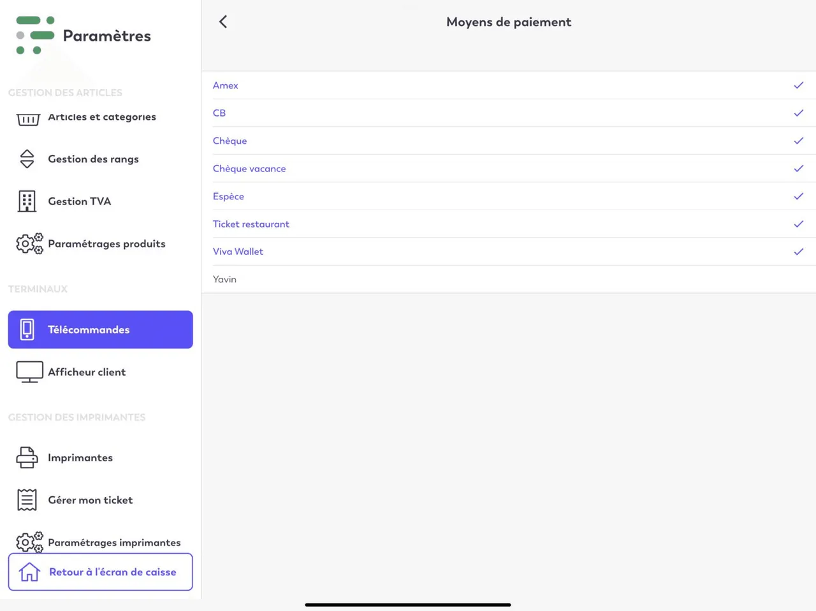Click the home icon for caisse screen
This screenshot has width=816, height=611.
(29, 572)
